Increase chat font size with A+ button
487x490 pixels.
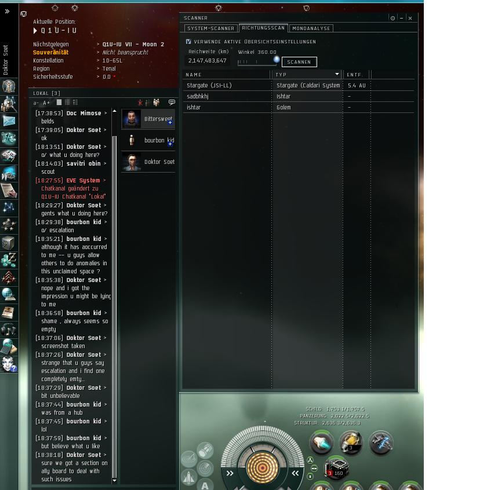coord(46,103)
